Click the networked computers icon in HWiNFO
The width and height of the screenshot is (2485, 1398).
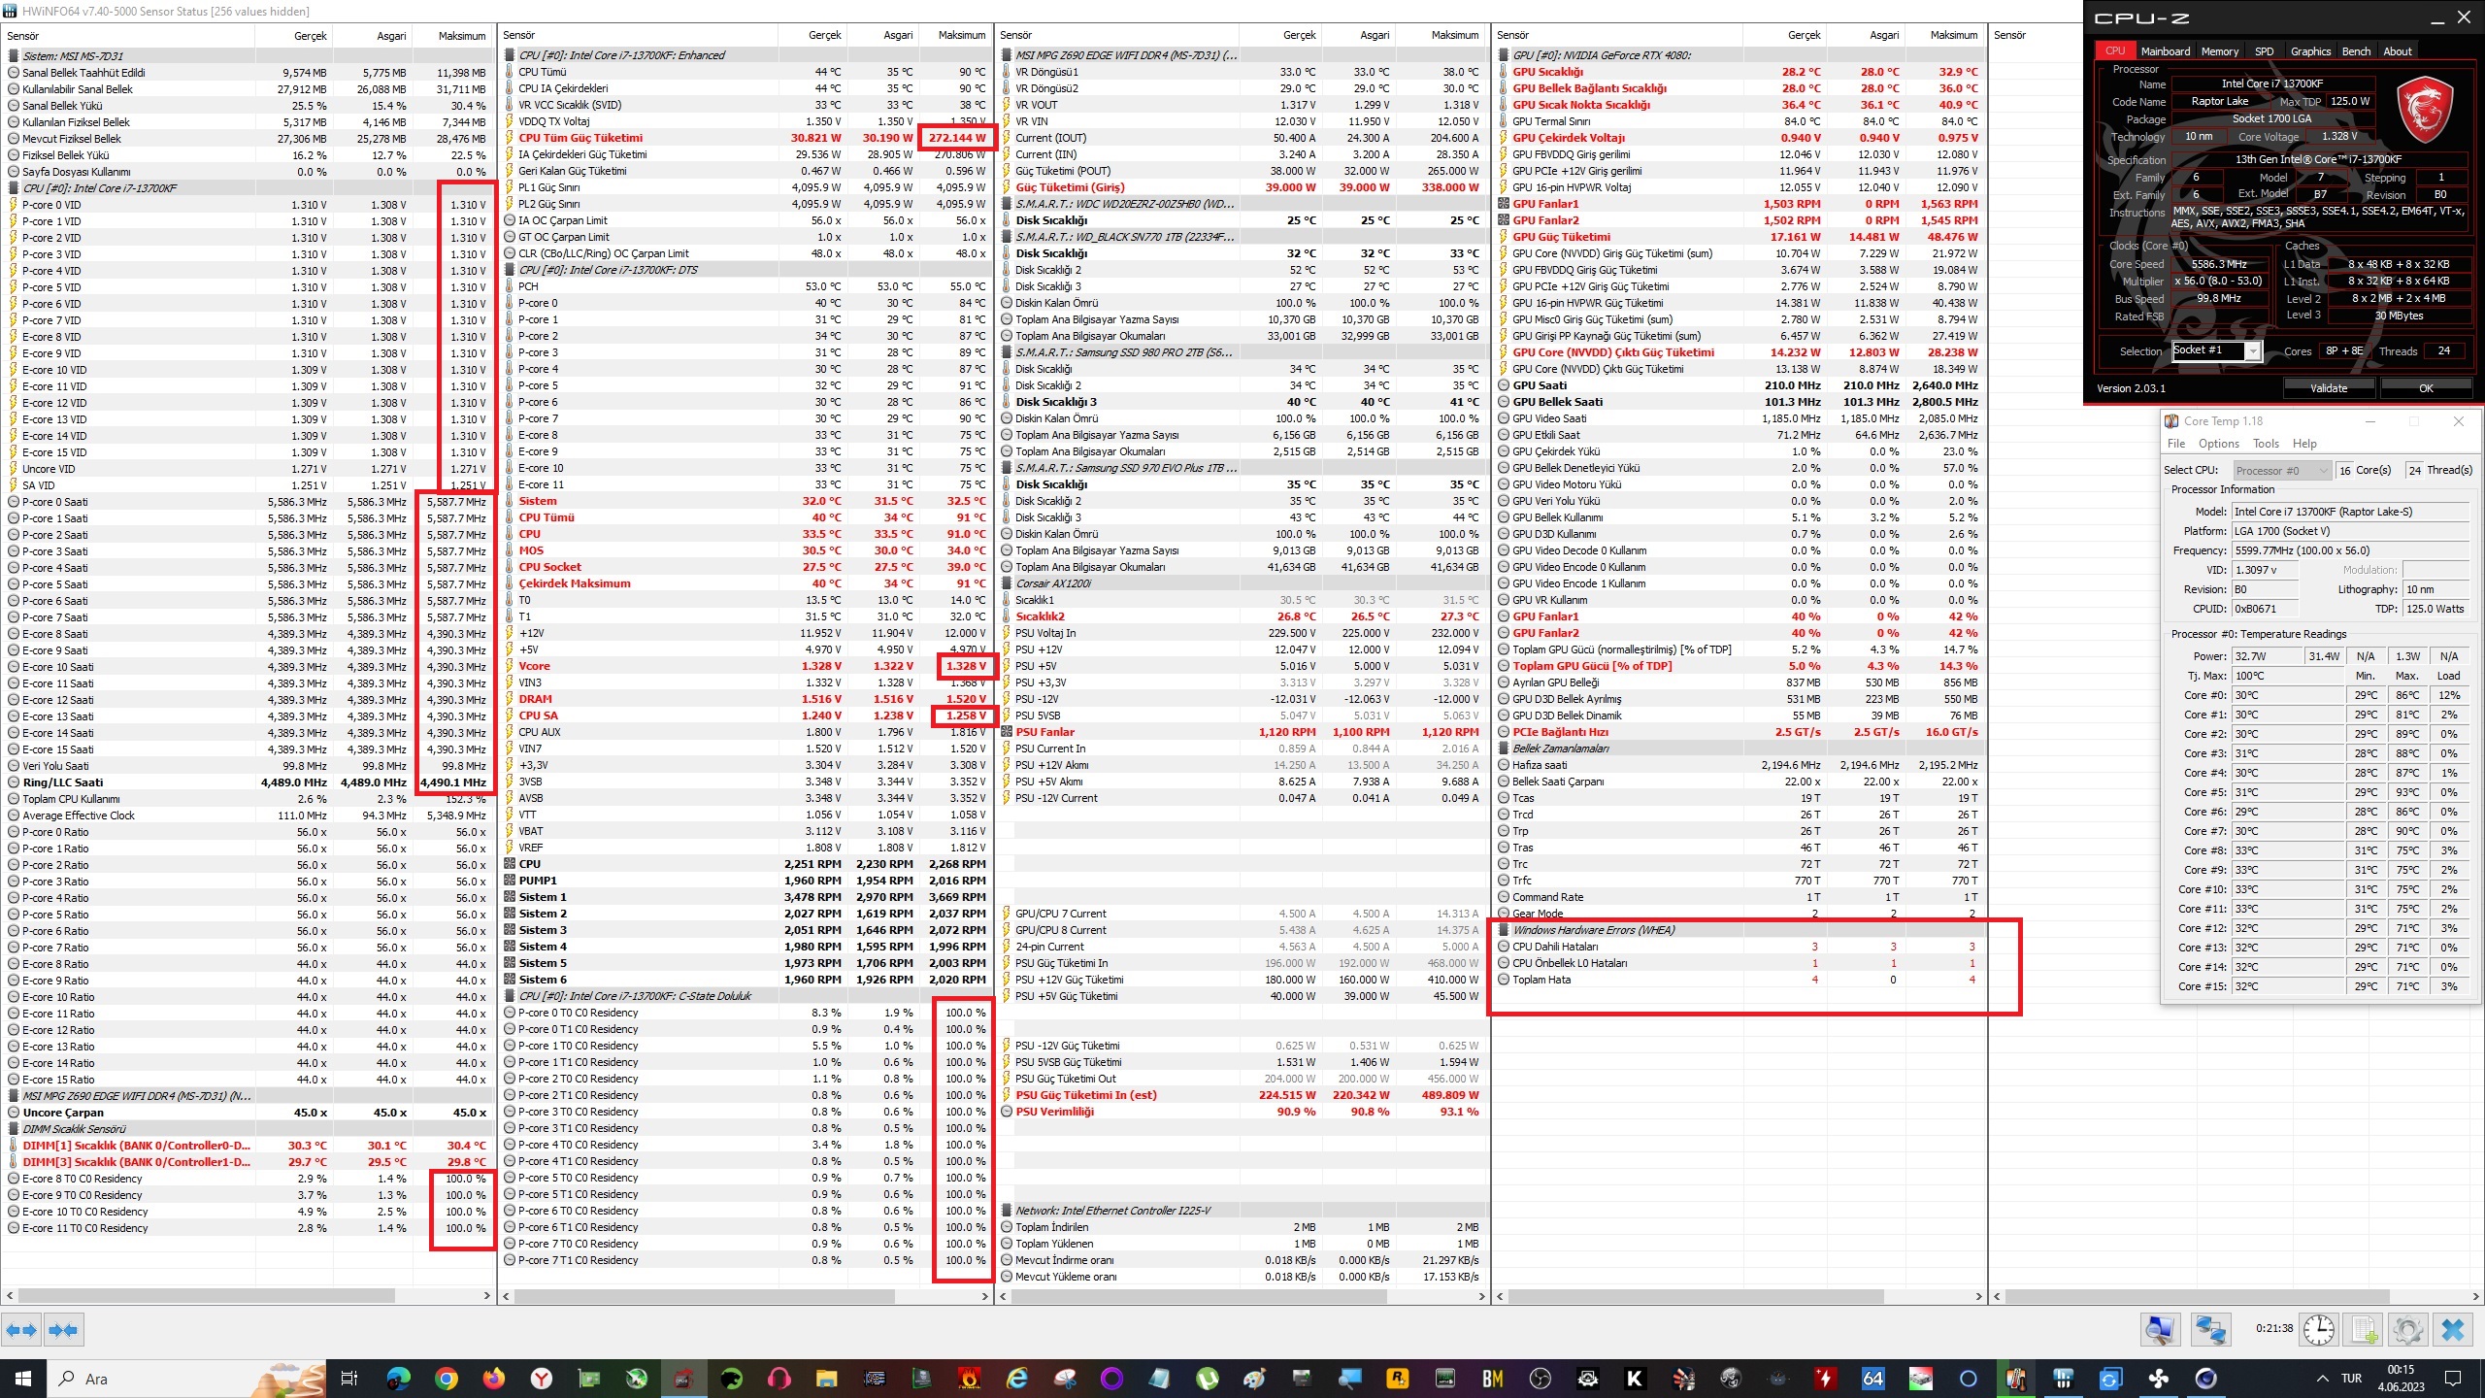2210,1330
